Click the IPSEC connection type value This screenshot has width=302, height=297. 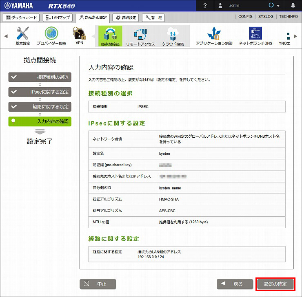[x=143, y=107]
